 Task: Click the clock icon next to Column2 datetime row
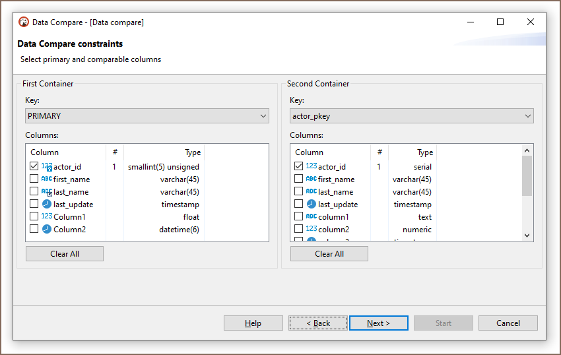(x=47, y=230)
